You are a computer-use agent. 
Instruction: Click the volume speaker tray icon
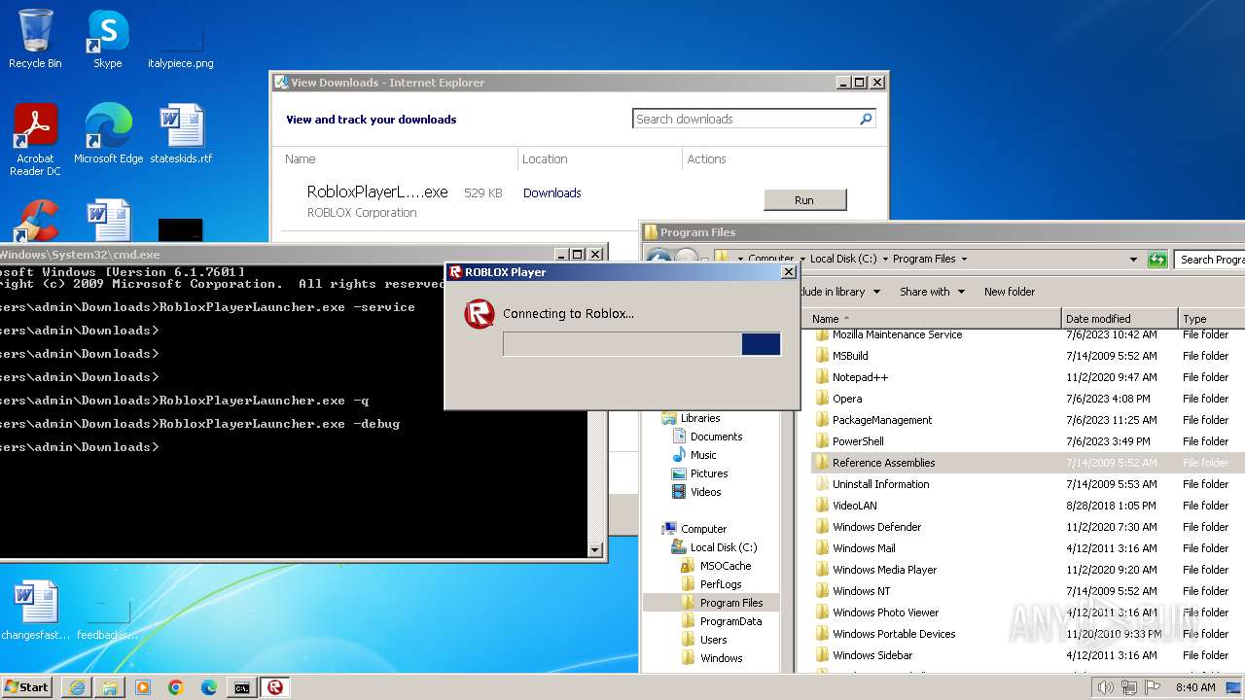1105,687
